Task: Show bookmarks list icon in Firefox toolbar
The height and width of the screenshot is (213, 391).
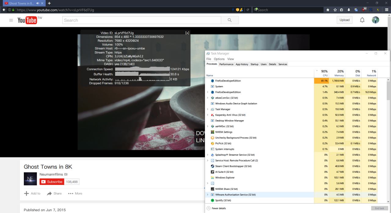Action: pyautogui.click(x=342, y=10)
